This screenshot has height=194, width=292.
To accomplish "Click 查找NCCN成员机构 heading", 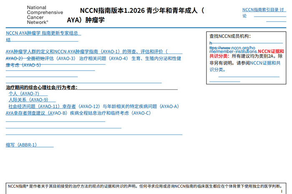I will pos(230,36).
